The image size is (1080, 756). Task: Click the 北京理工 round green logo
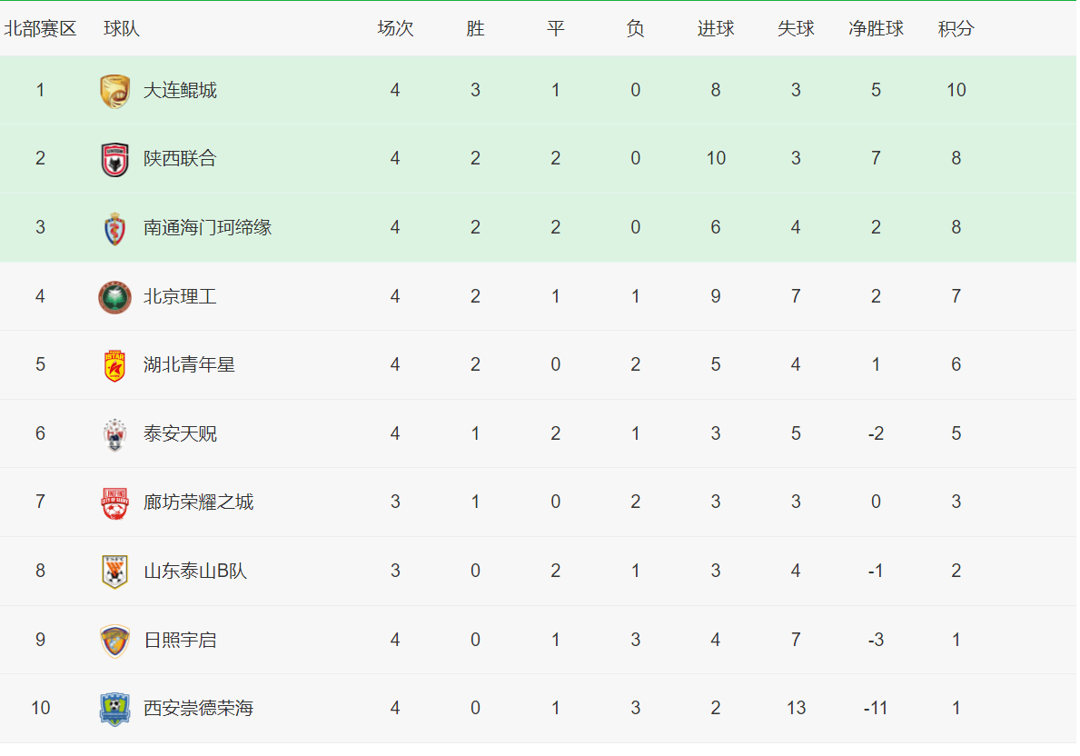pyautogui.click(x=115, y=297)
